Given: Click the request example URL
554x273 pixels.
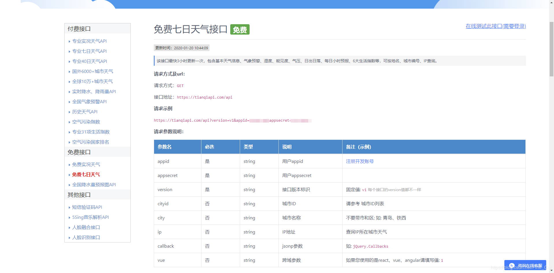Looking at the screenshot, I should (x=233, y=121).
